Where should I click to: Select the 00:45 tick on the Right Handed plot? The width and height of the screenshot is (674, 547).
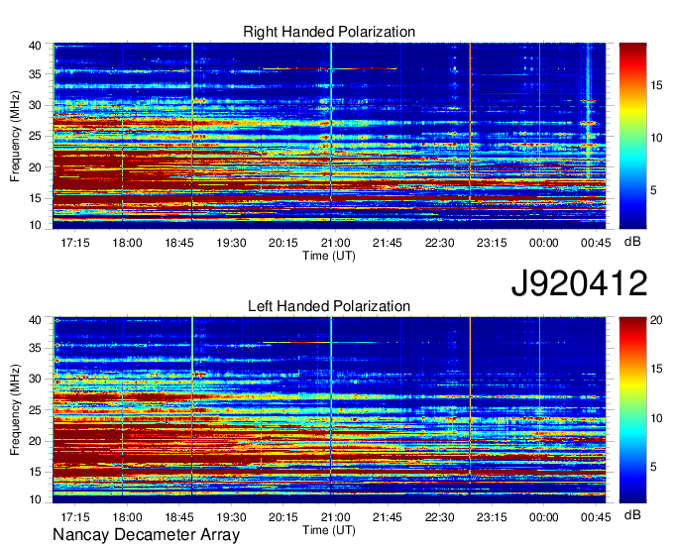(x=596, y=243)
